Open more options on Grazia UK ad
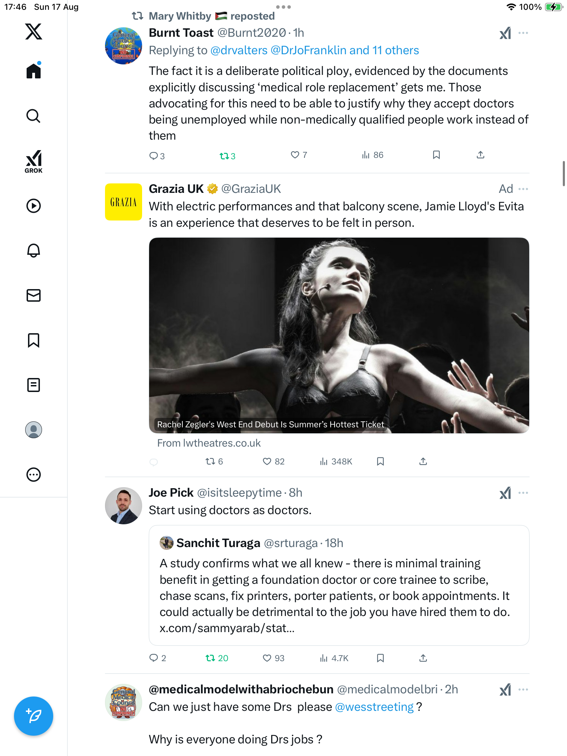The image size is (567, 756). [523, 189]
